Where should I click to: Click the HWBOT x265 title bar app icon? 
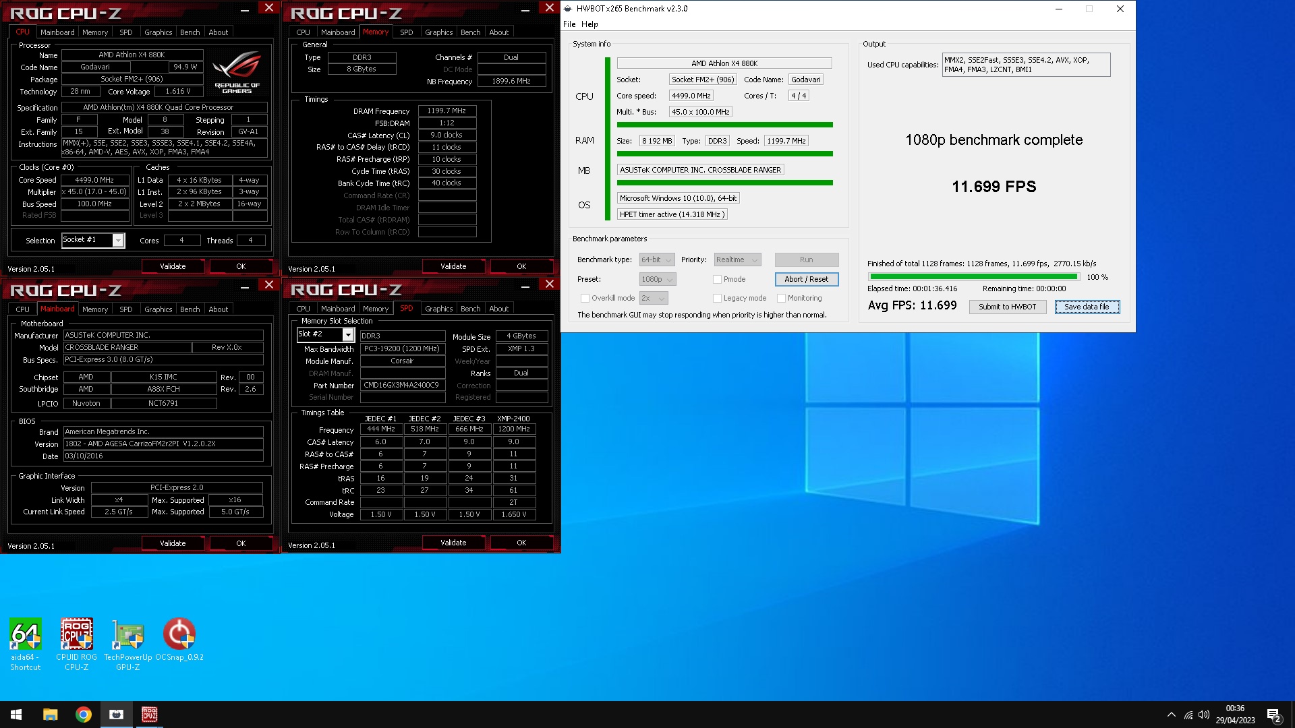(568, 9)
